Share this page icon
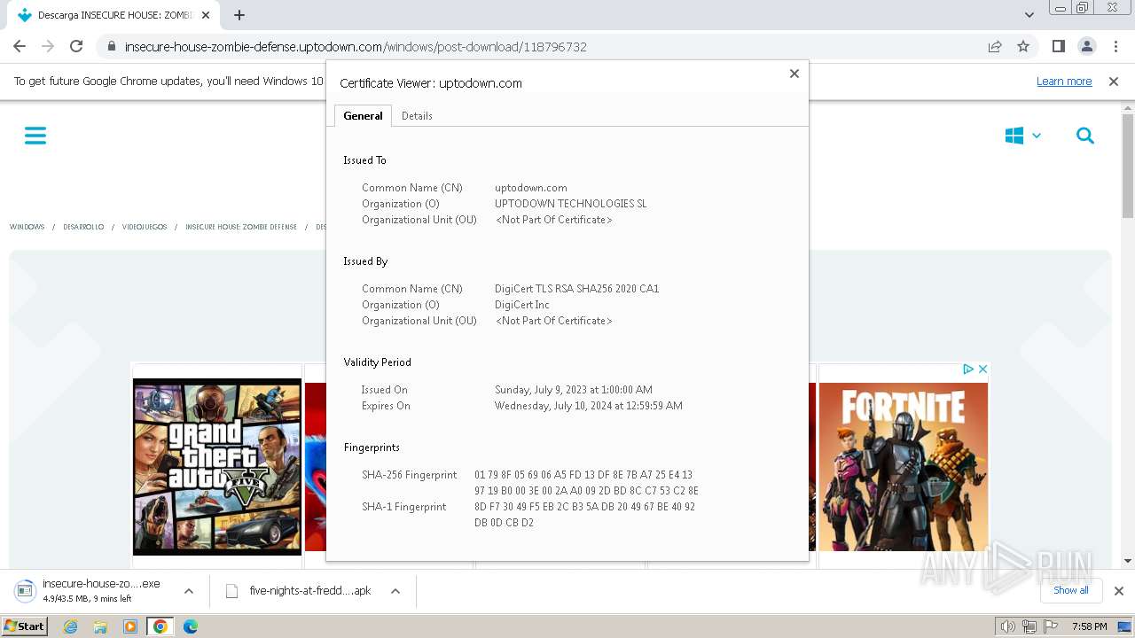 [995, 46]
